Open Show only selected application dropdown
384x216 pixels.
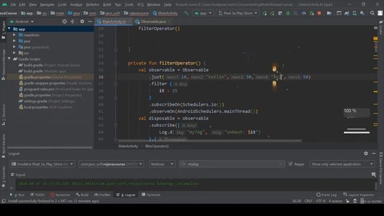point(342,164)
